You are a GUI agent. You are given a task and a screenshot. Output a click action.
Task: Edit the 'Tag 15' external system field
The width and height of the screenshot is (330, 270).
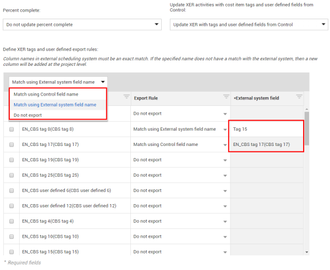266,129
